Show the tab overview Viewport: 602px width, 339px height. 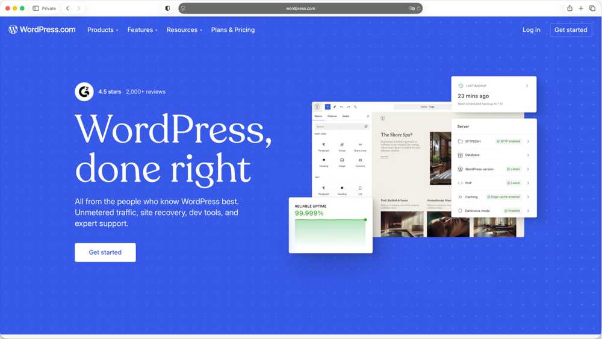coord(592,8)
